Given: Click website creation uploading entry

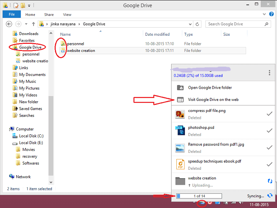Looking at the screenshot, I should (223, 181).
